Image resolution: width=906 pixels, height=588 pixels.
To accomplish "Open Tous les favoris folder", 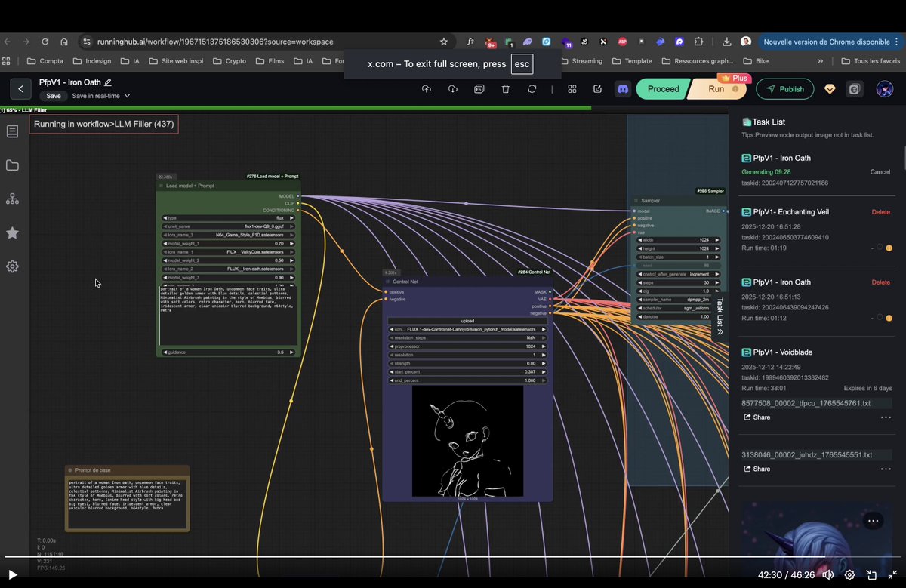I will coord(871,61).
